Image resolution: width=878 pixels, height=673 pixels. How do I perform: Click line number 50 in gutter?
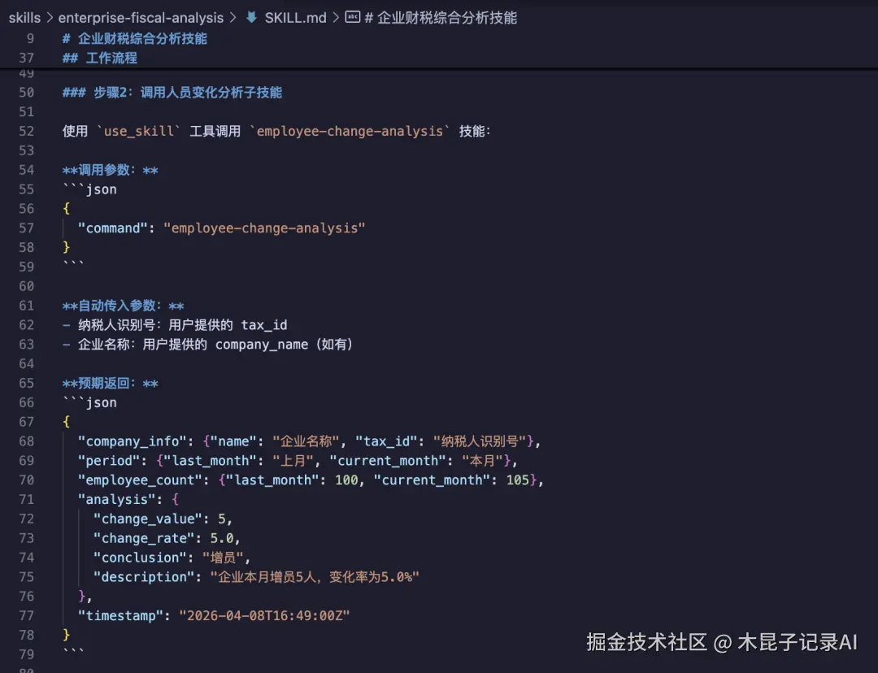pos(26,93)
